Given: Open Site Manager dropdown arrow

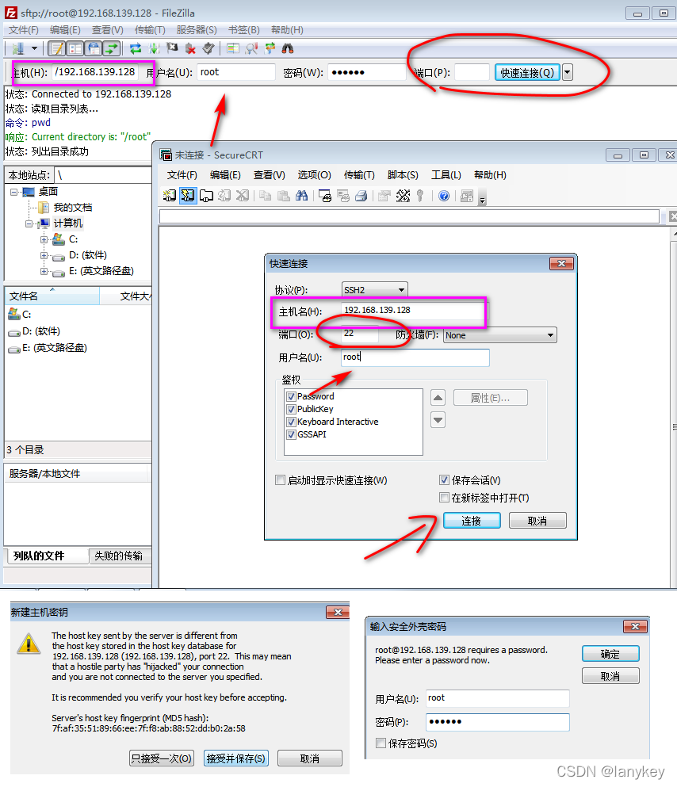Looking at the screenshot, I should [34, 48].
